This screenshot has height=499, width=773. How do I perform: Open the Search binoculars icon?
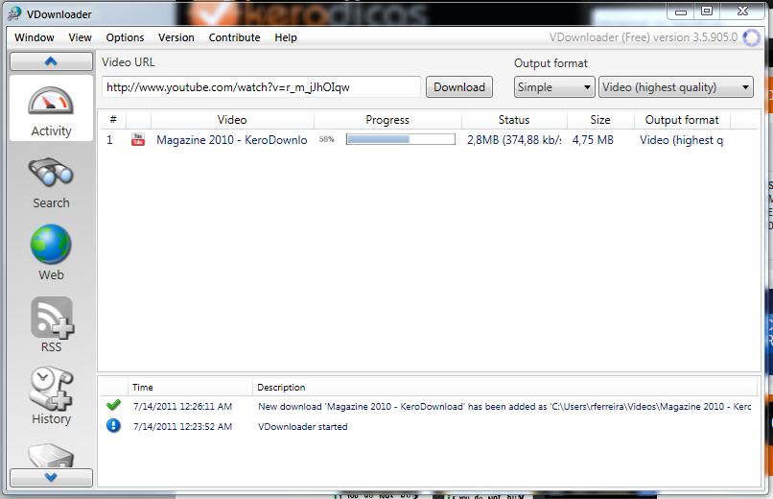tap(51, 173)
